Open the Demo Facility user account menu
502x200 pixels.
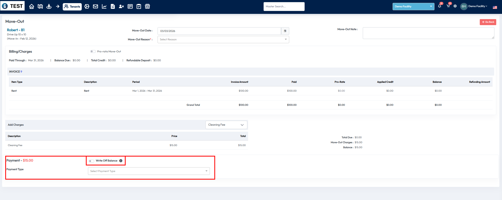point(474,6)
